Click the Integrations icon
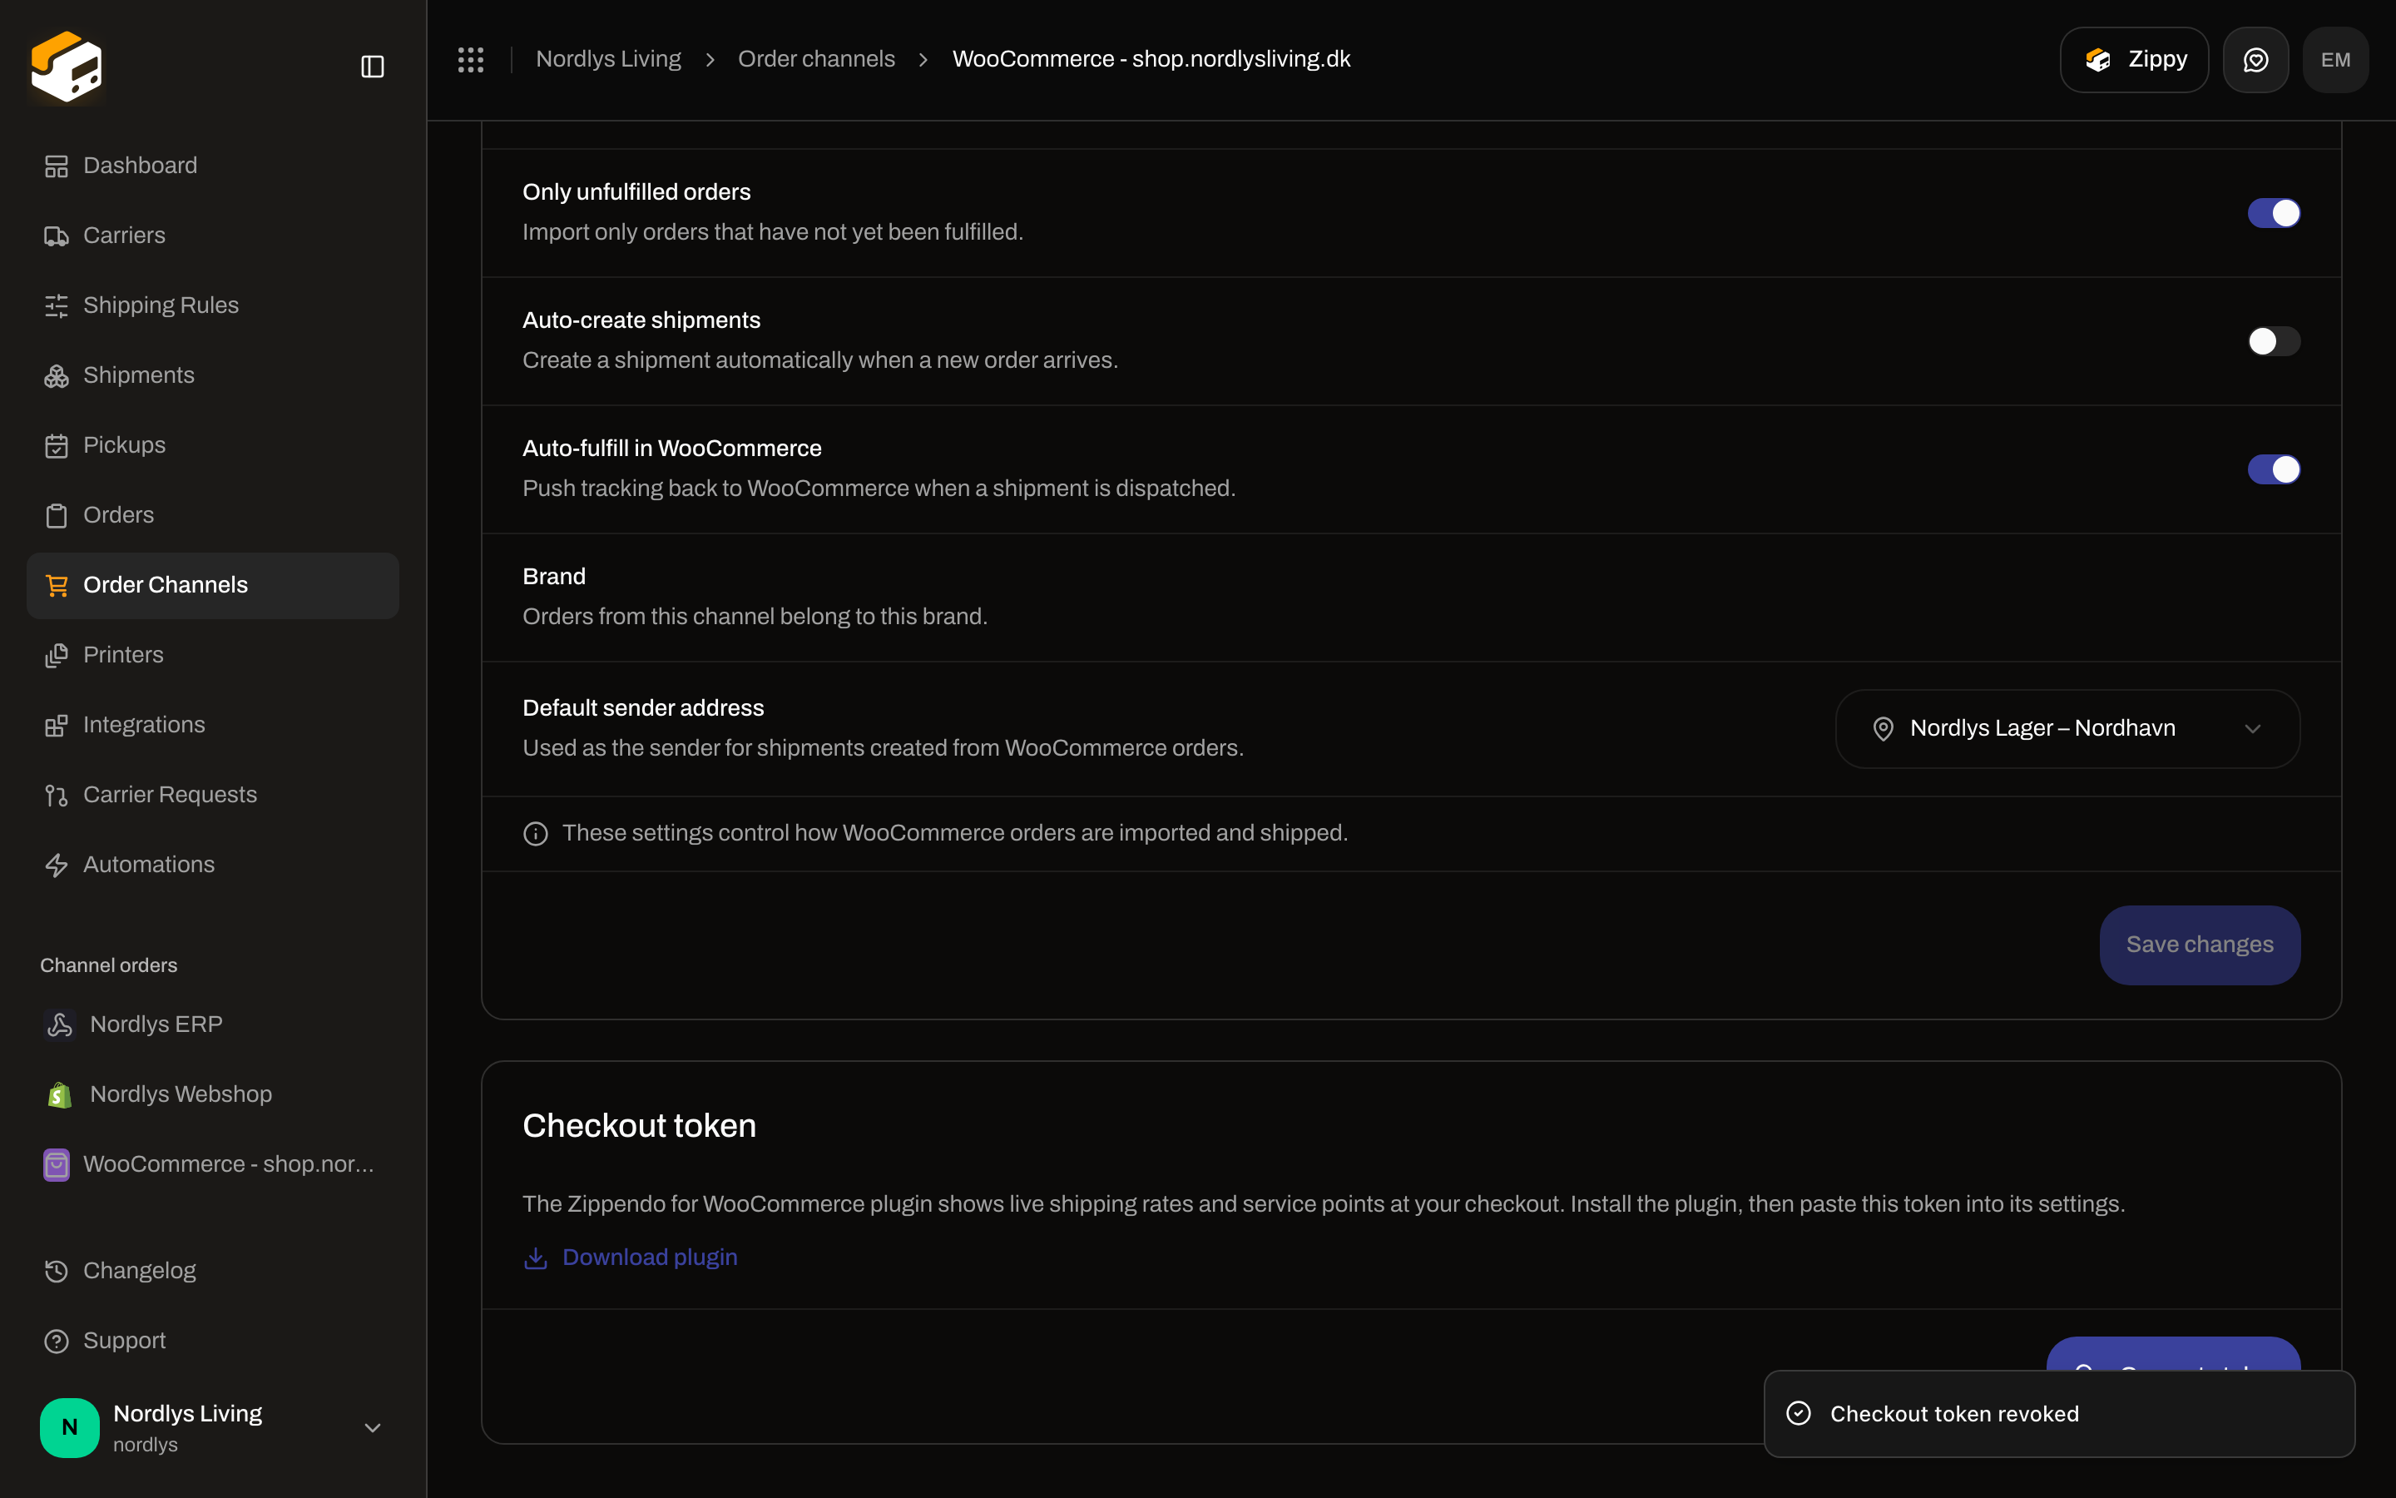Viewport: 2396px width, 1498px height. tap(57, 725)
